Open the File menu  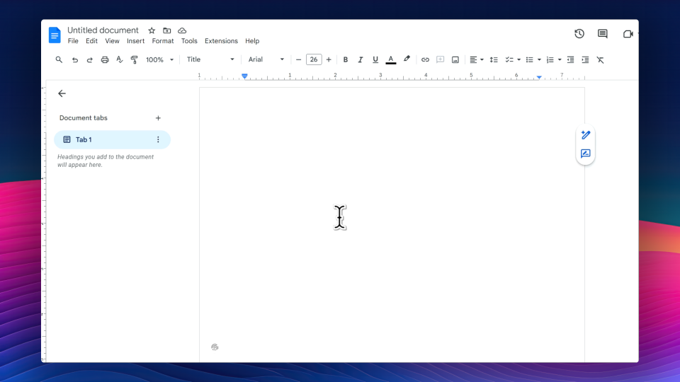point(73,41)
